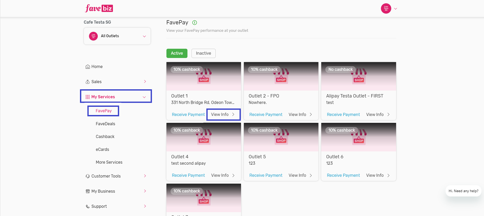Expand the All Outlets dropdown
484x216 pixels.
117,36
